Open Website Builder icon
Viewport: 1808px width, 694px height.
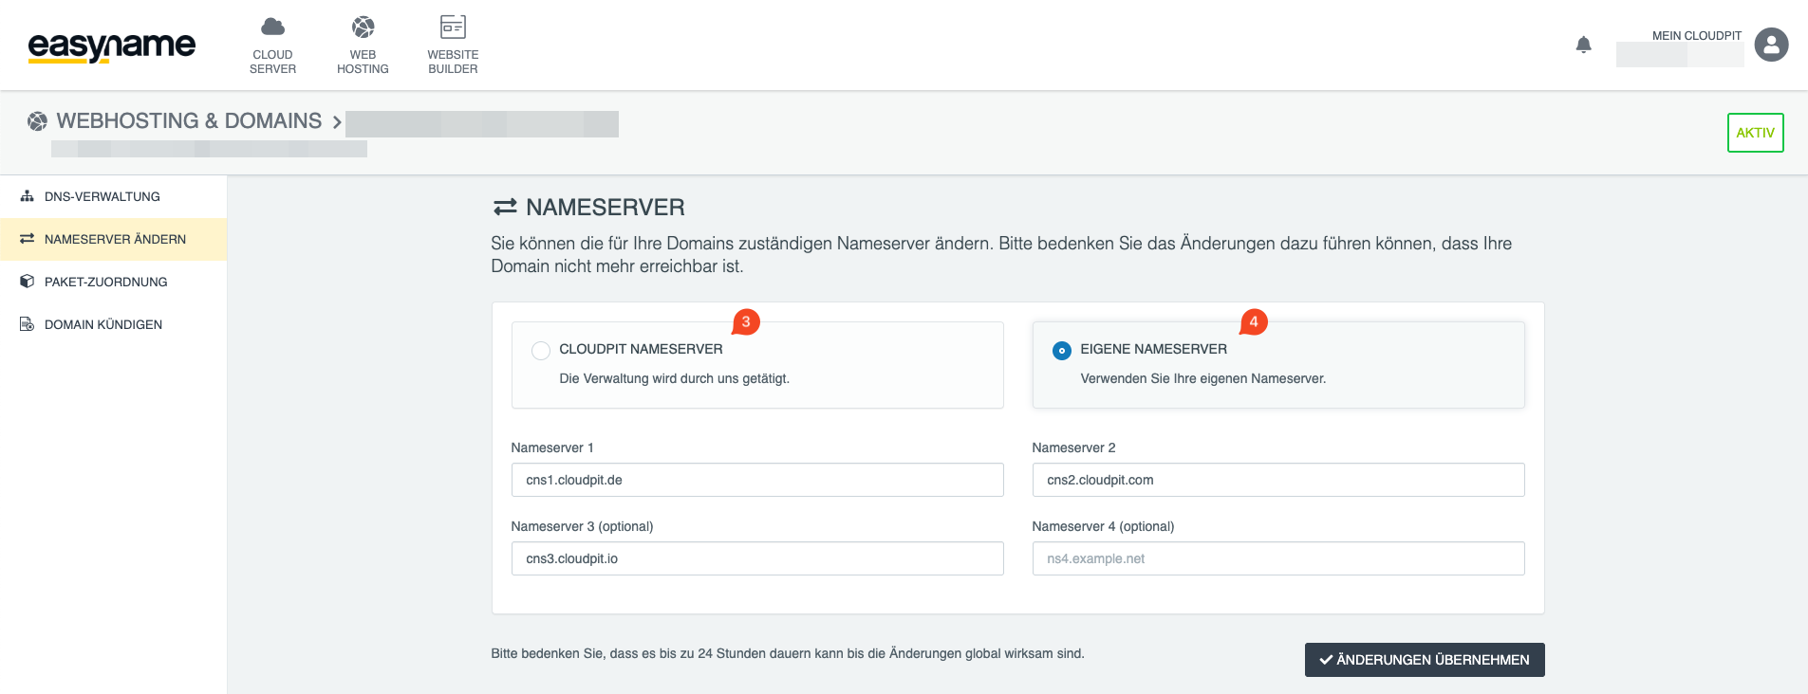click(x=453, y=27)
